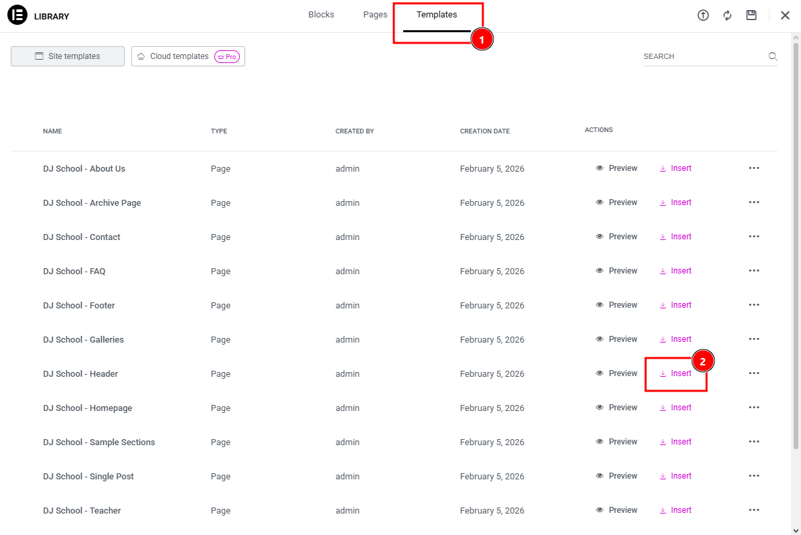Insert the DJ School - About Us template
801x535 pixels.
(675, 168)
